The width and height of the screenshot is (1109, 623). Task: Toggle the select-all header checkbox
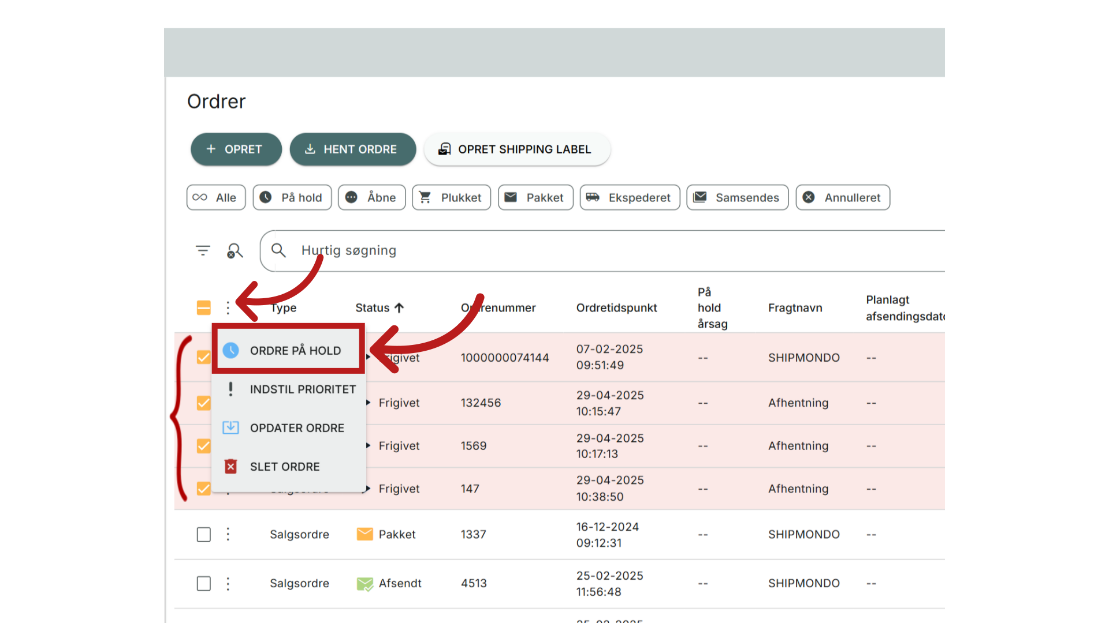coord(204,307)
